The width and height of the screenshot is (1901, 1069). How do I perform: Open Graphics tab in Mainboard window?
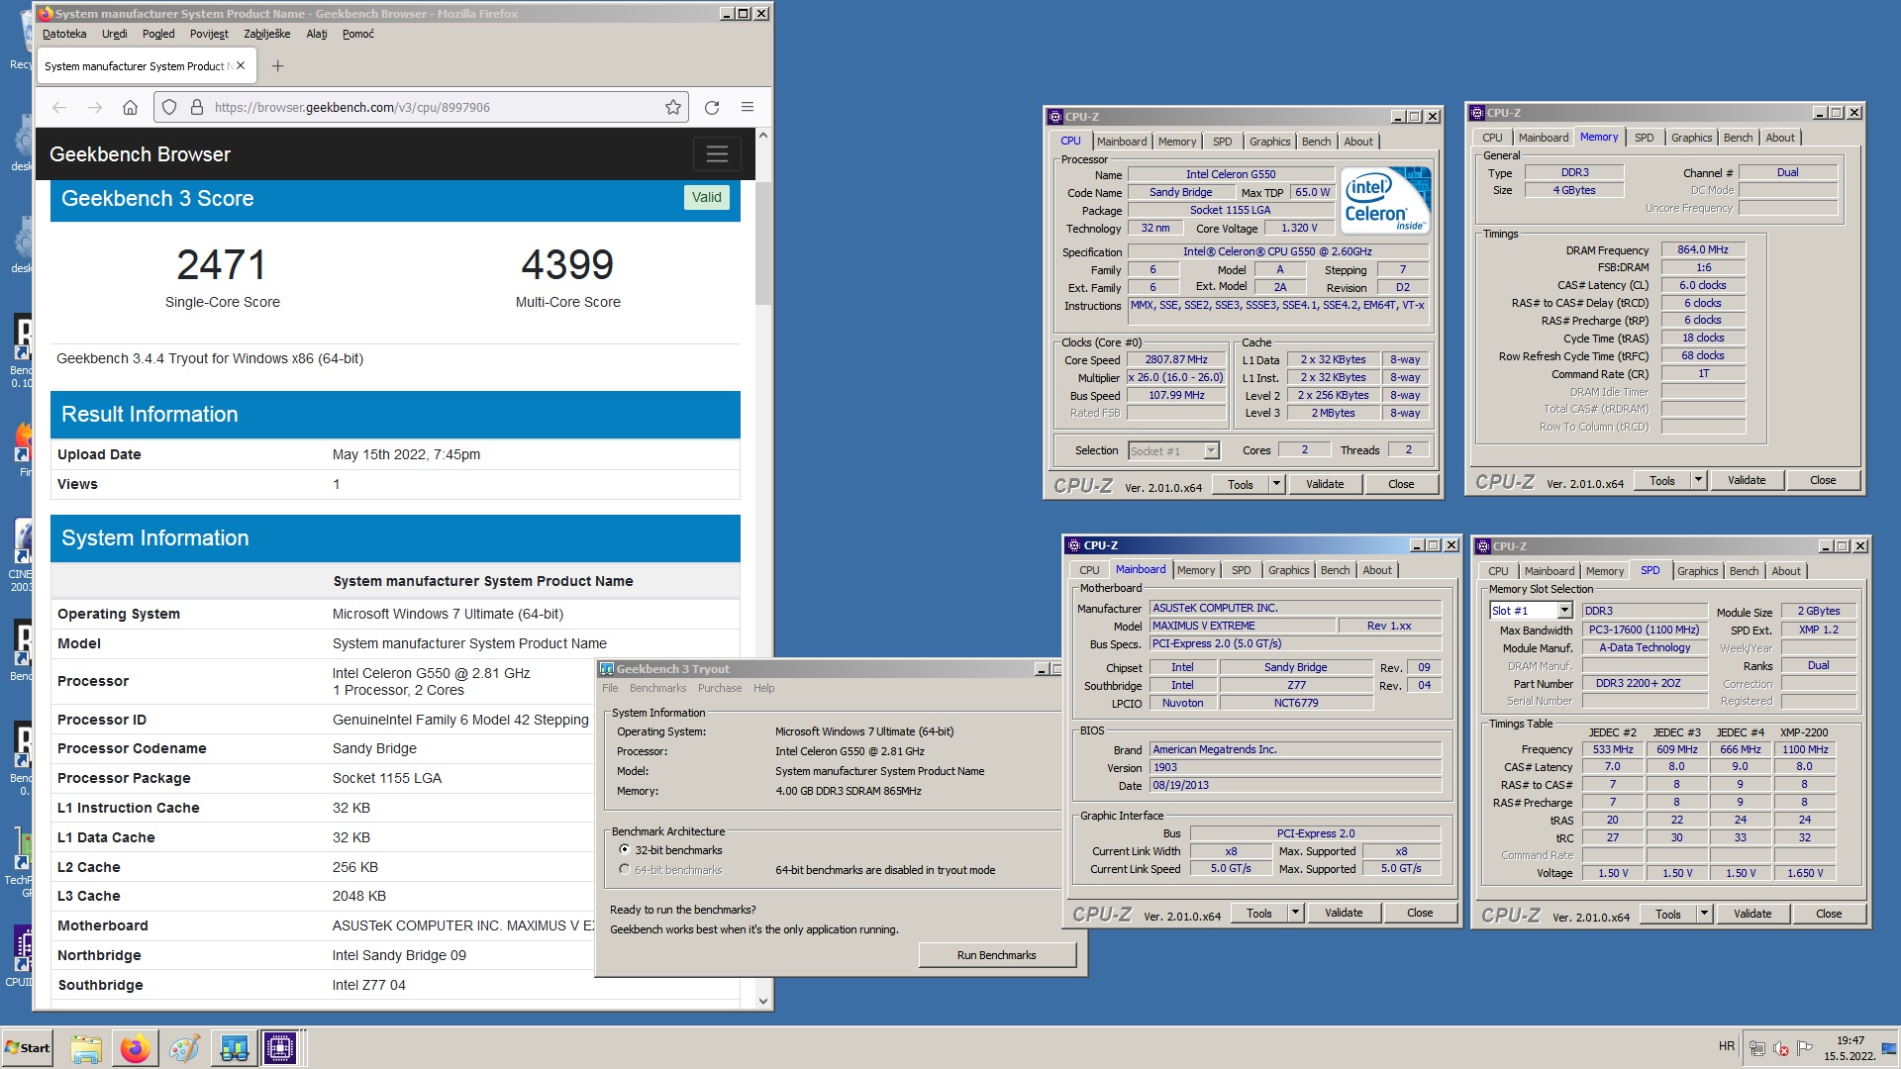[x=1288, y=570]
